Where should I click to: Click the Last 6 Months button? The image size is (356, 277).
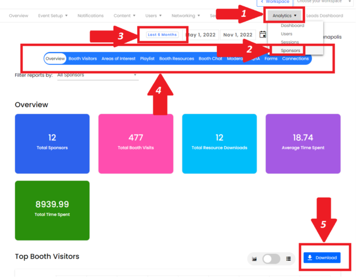point(162,35)
